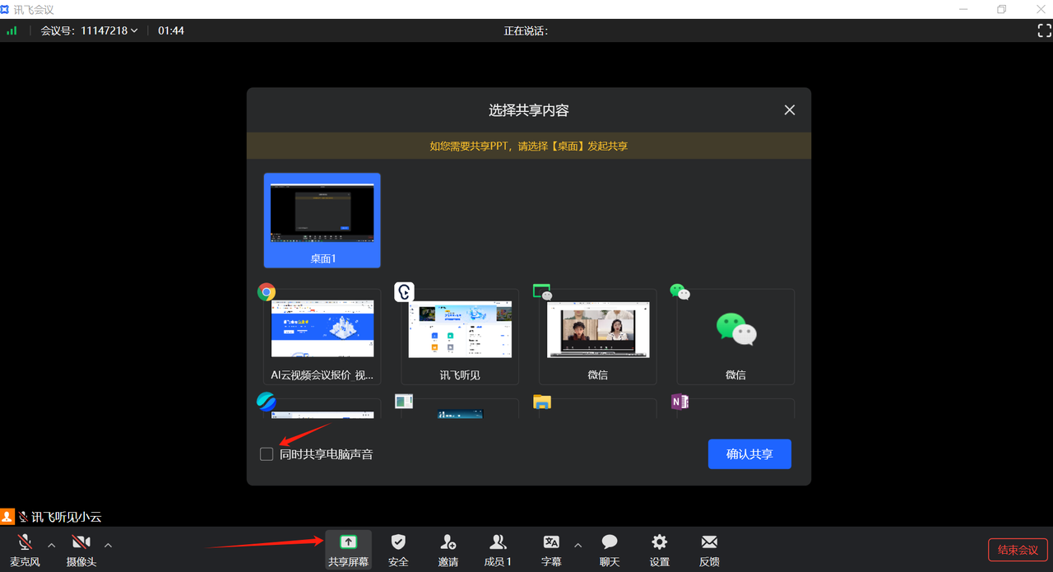Click the orange participant avatar icon
Screen dimensions: 1053x572
(x=7, y=517)
